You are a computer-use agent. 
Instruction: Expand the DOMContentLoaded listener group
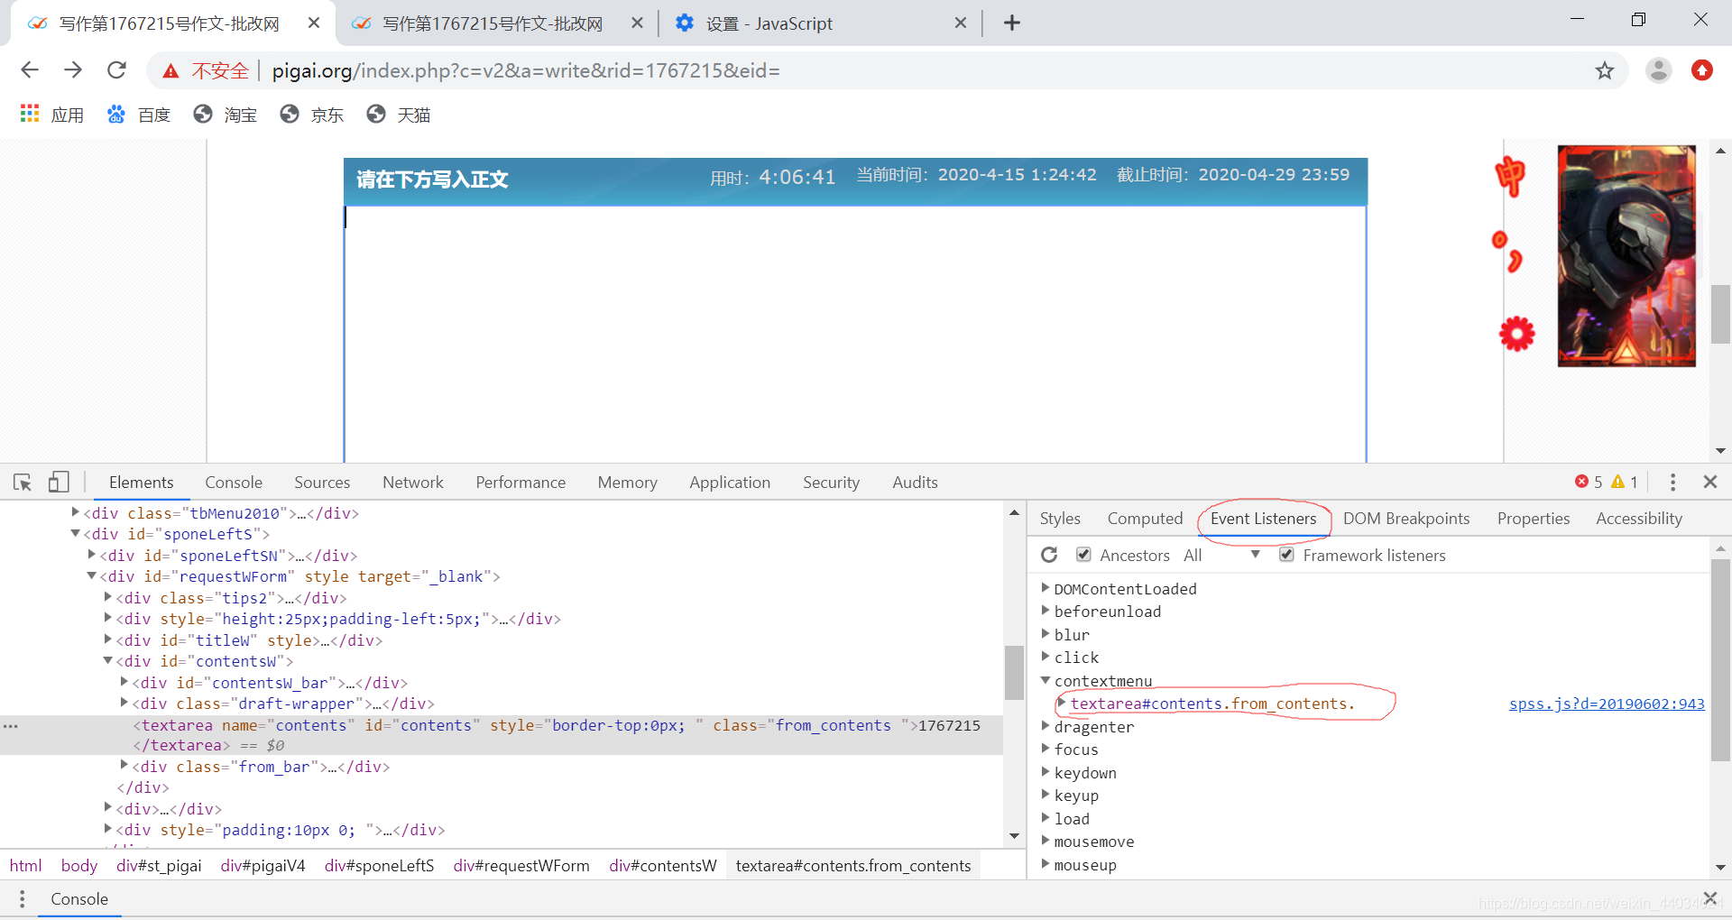pyautogui.click(x=1046, y=588)
